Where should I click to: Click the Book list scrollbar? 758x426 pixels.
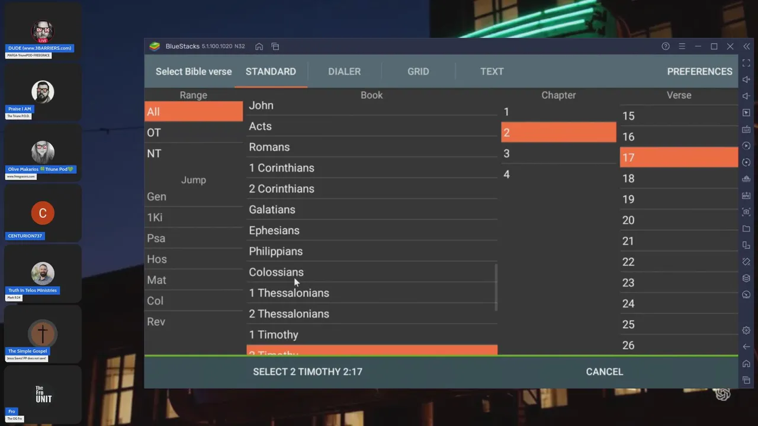(x=496, y=288)
